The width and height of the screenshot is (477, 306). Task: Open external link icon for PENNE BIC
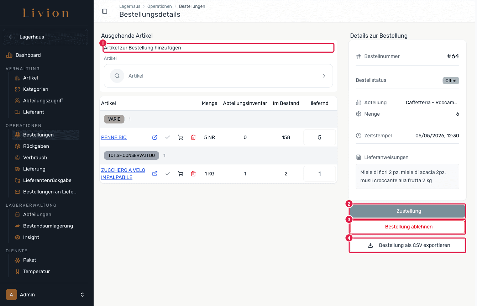coord(155,137)
